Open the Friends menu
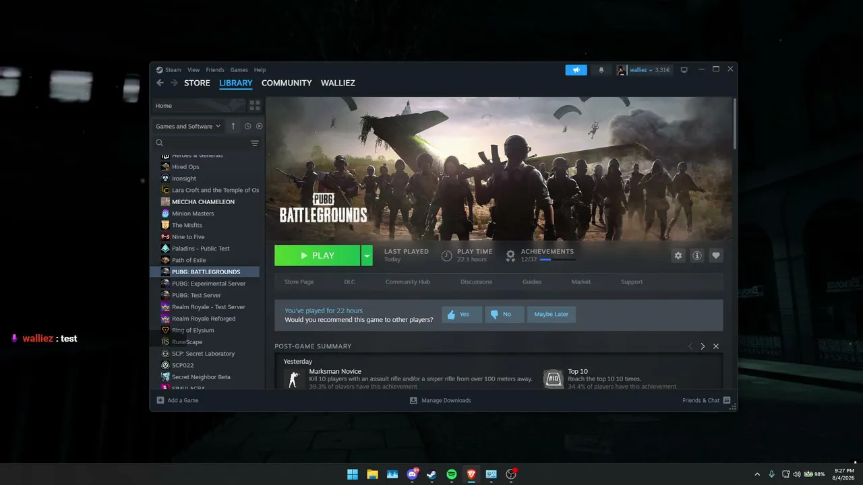This screenshot has width=863, height=485. click(x=215, y=70)
